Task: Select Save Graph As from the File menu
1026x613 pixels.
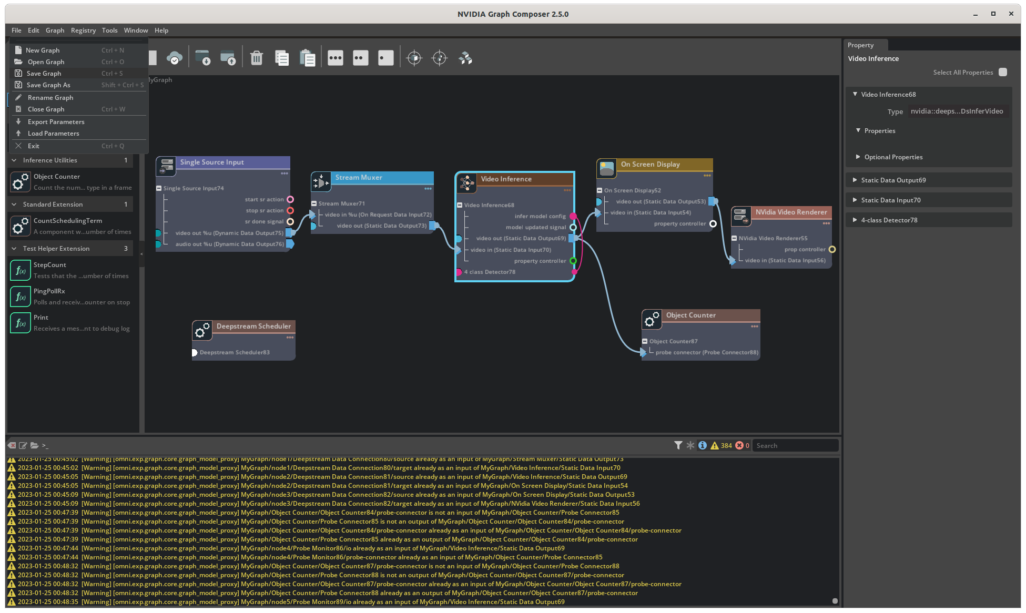Action: (49, 85)
